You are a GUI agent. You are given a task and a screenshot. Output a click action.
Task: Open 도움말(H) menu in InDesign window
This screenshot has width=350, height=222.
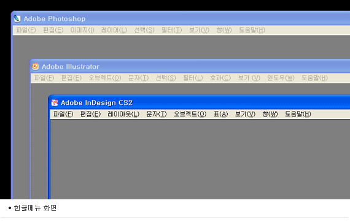pyautogui.click(x=298, y=114)
